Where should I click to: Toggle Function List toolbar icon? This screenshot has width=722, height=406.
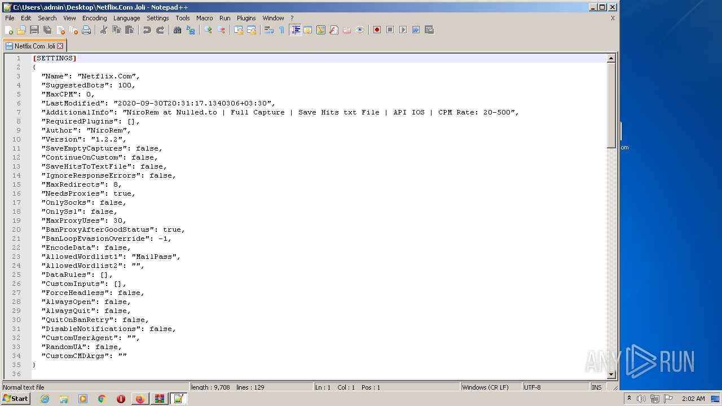click(334, 30)
